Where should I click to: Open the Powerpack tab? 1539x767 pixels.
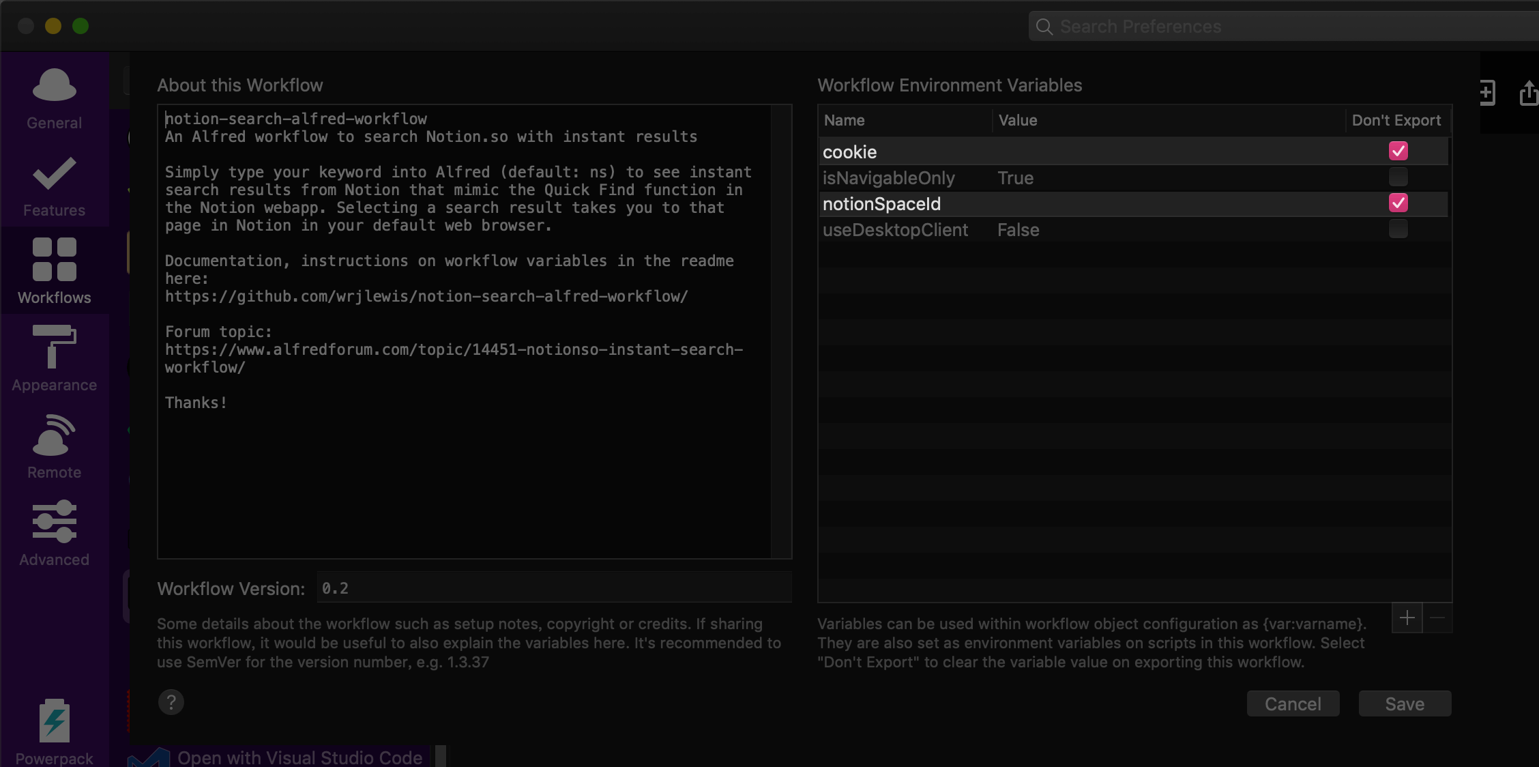54,732
